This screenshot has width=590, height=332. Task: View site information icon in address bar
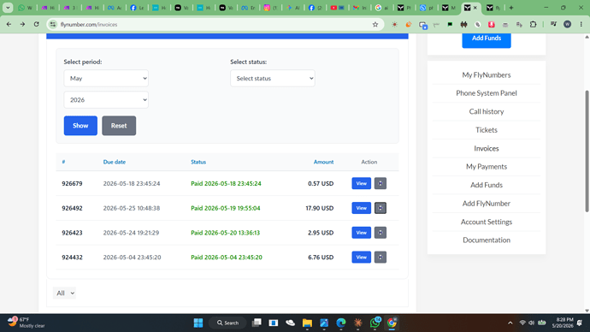(53, 25)
